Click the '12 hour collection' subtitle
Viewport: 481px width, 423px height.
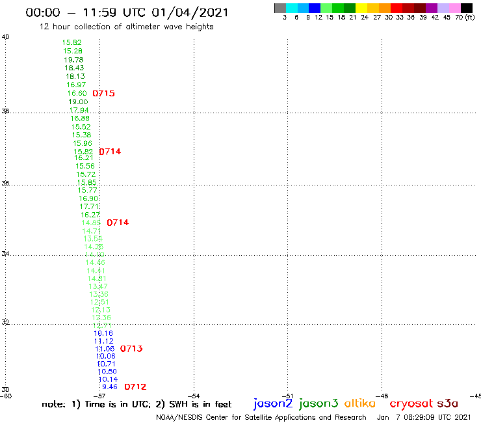pyautogui.click(x=126, y=27)
